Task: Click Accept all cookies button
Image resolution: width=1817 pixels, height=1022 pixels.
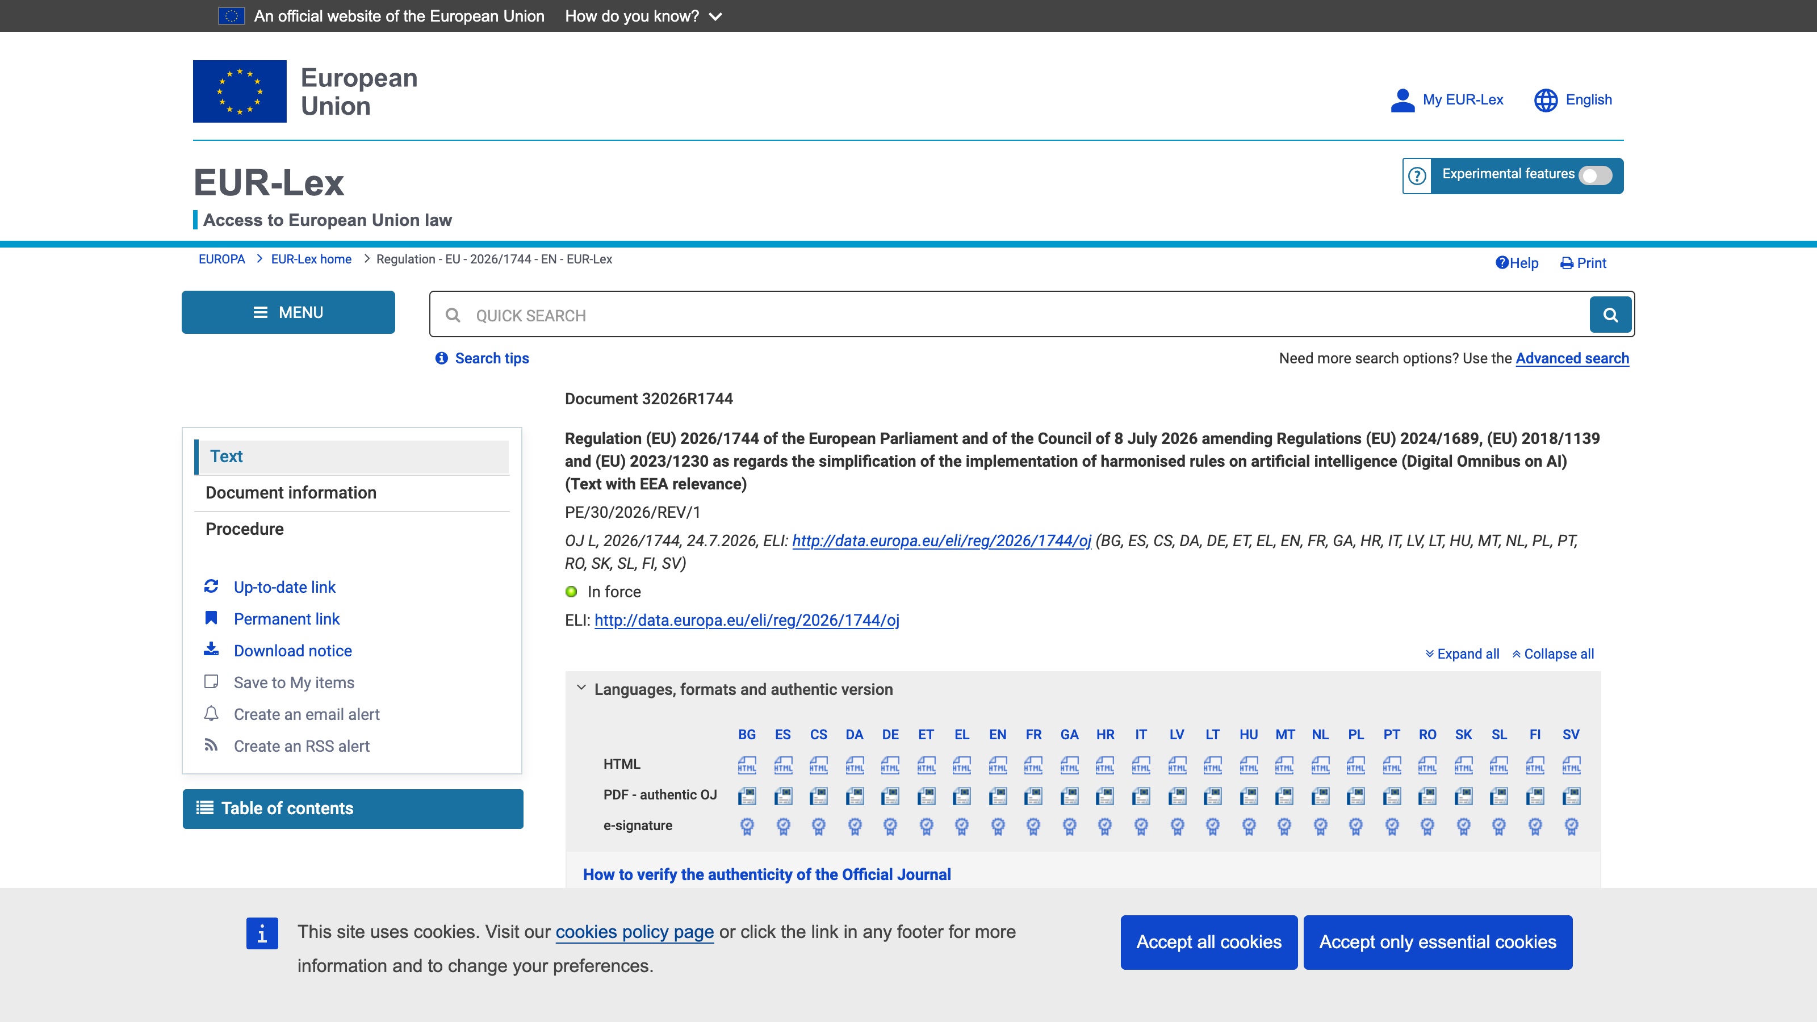Action: 1209,941
